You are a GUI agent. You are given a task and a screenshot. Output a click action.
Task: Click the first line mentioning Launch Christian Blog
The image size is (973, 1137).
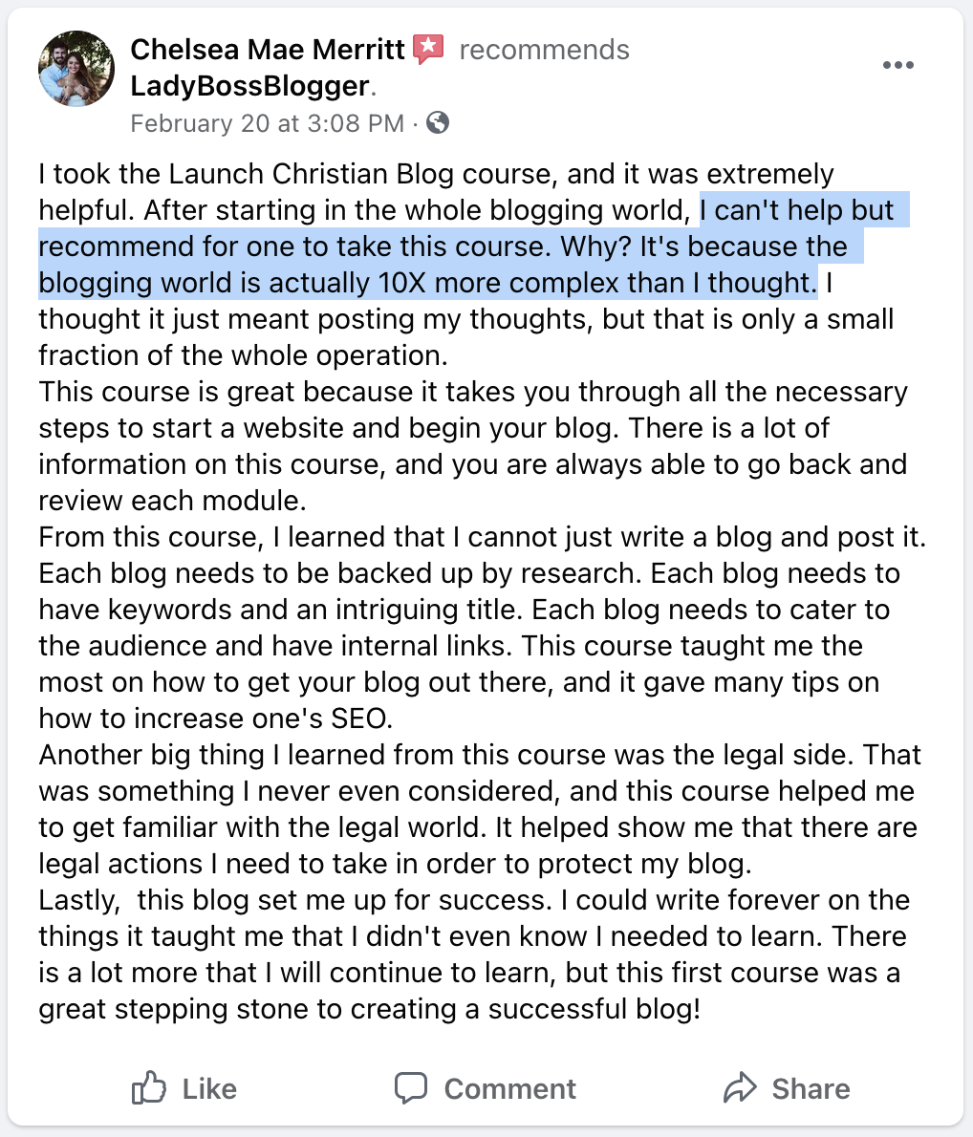click(x=436, y=174)
